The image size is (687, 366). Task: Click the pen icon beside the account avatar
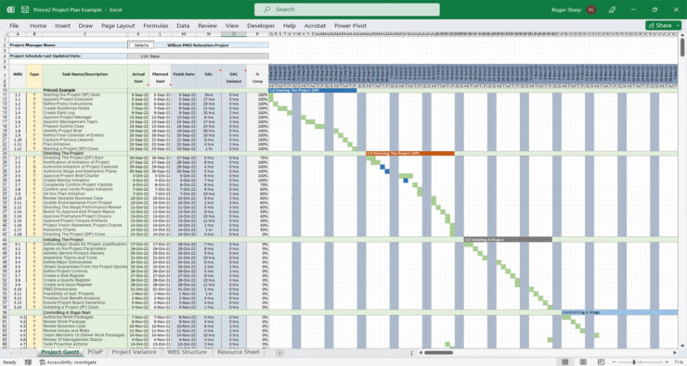[613, 9]
